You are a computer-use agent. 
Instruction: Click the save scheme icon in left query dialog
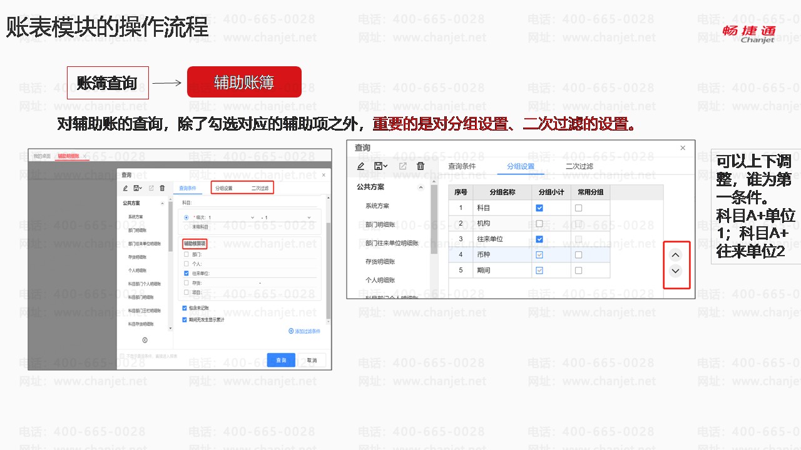(x=137, y=188)
